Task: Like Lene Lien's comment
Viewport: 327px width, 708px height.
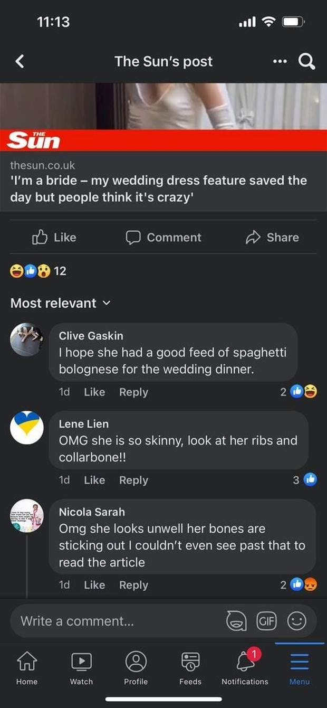Action: (x=94, y=480)
